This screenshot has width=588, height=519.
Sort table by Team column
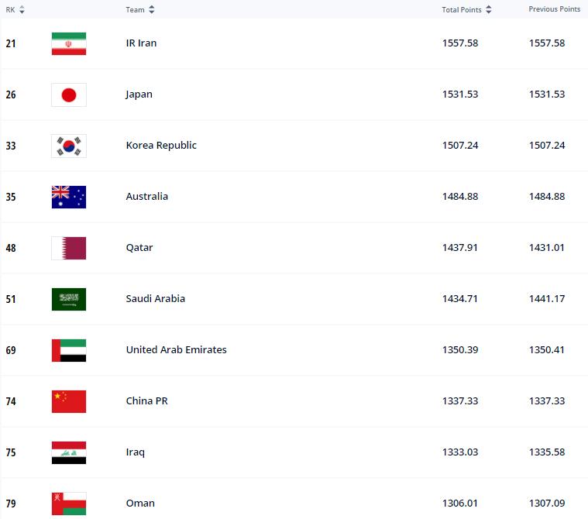coord(140,10)
